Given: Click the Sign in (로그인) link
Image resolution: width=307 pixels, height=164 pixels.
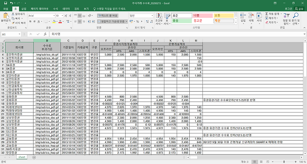Looking at the screenshot, I should [288, 9].
